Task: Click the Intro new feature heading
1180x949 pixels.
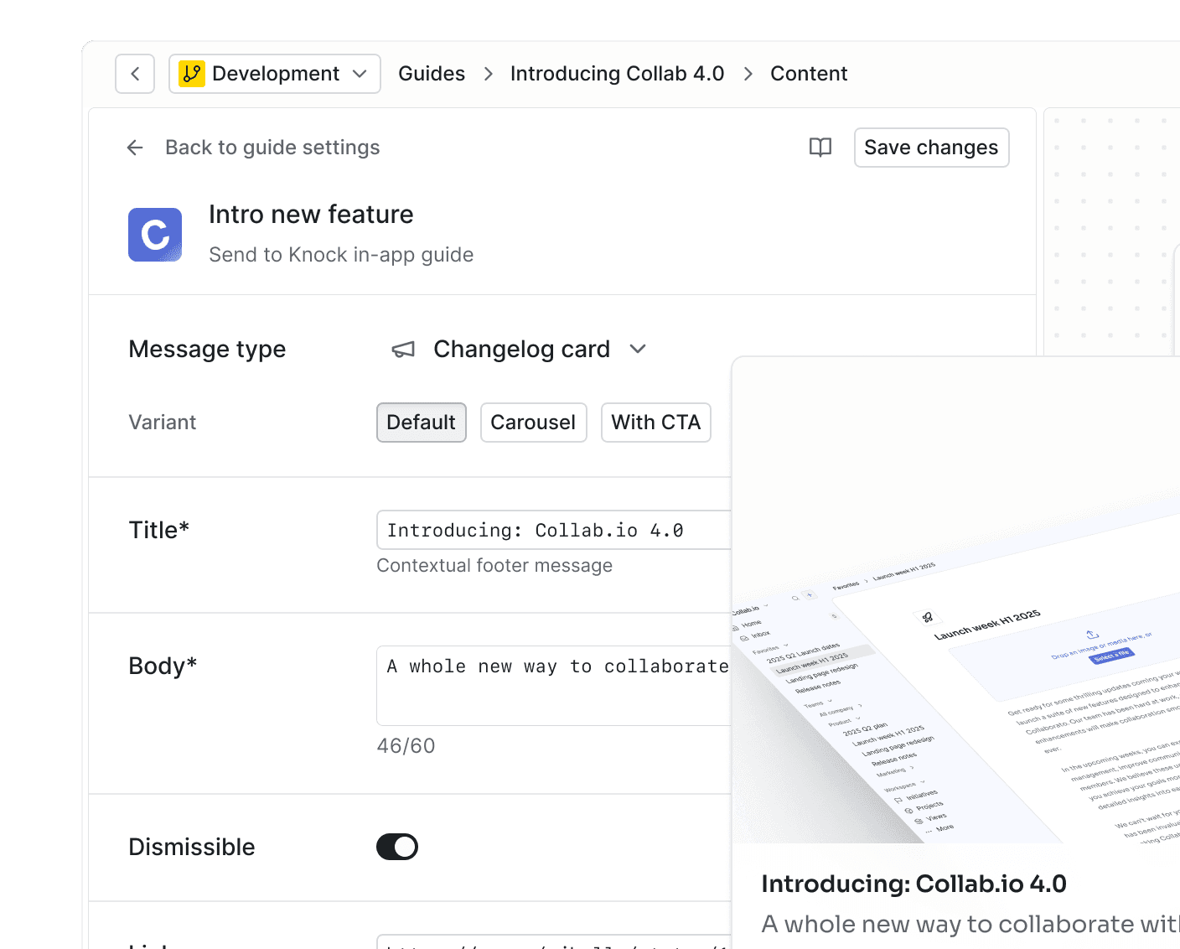Action: (x=311, y=215)
